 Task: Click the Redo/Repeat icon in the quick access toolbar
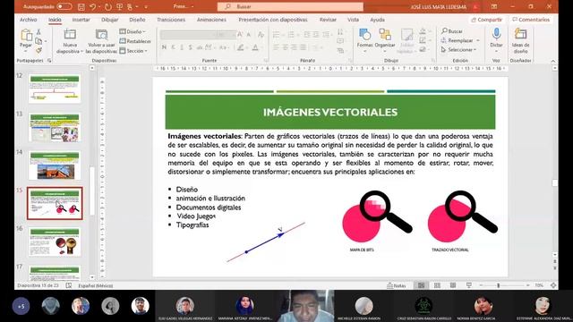107,6
